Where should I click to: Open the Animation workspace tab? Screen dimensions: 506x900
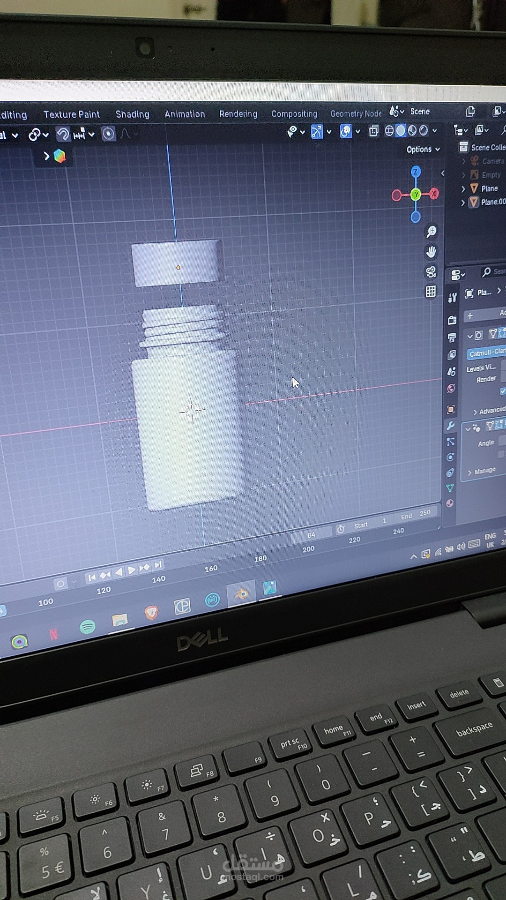click(185, 114)
